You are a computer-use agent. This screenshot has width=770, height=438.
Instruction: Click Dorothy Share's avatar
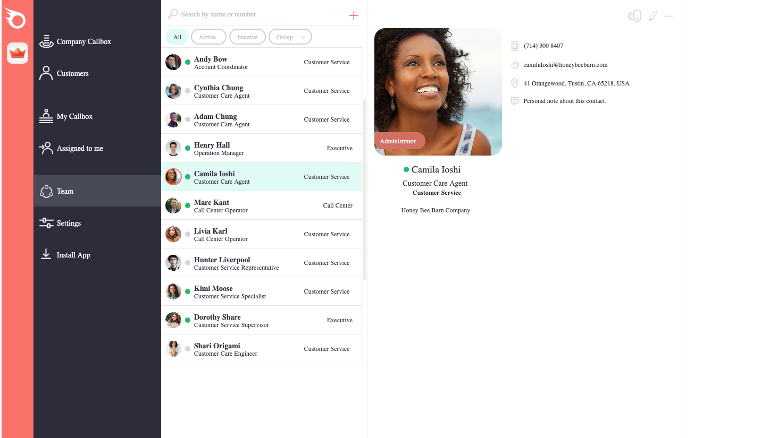pos(173,320)
